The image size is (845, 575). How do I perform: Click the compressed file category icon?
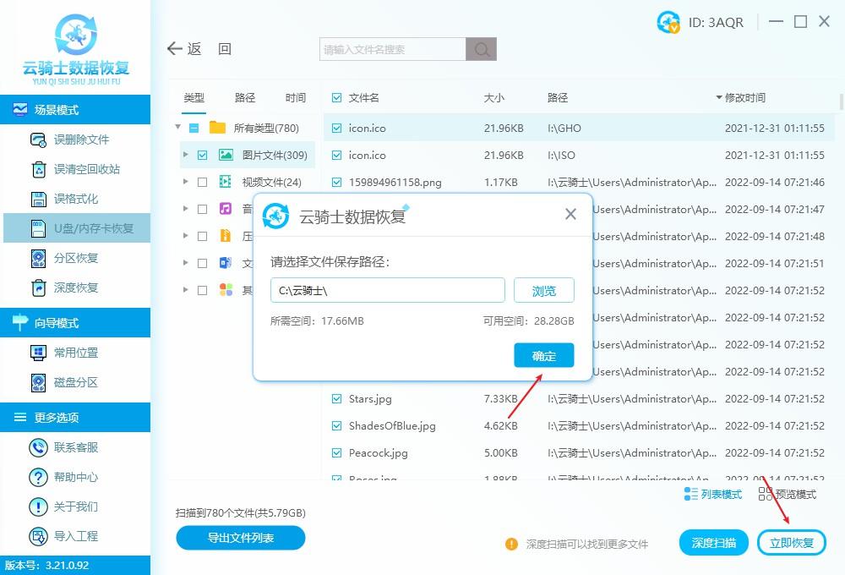(x=226, y=236)
